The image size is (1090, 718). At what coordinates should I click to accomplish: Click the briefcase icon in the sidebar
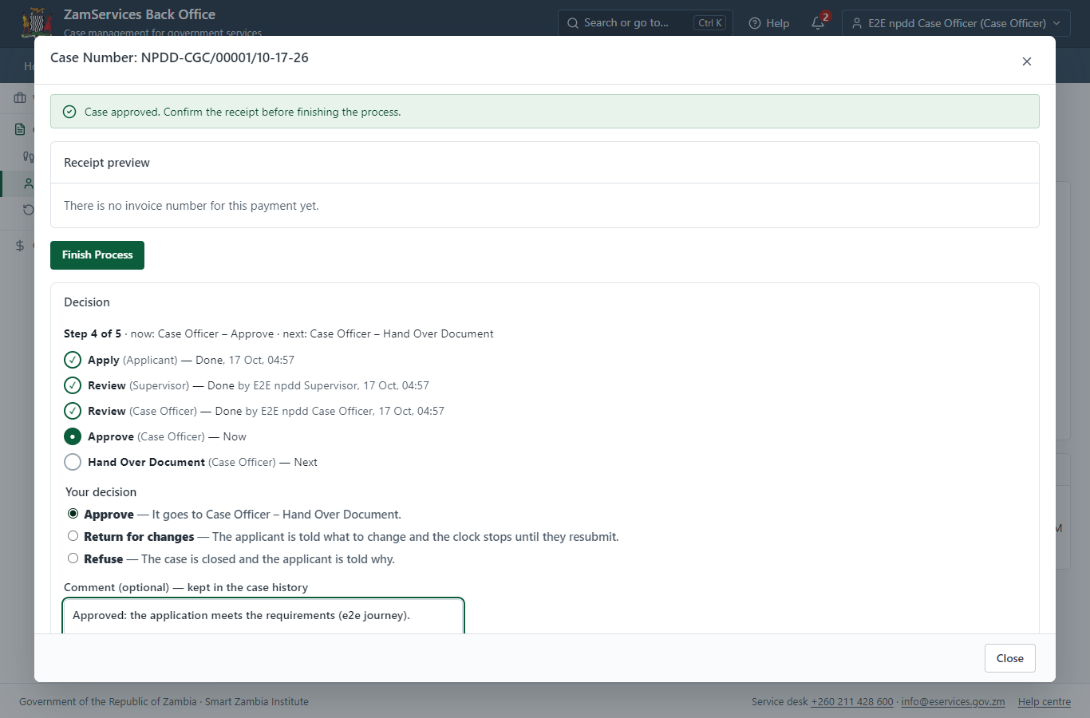(20, 98)
